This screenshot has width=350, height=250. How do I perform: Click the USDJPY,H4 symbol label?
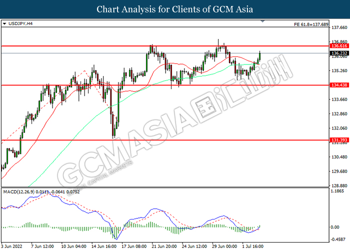(x=20, y=23)
